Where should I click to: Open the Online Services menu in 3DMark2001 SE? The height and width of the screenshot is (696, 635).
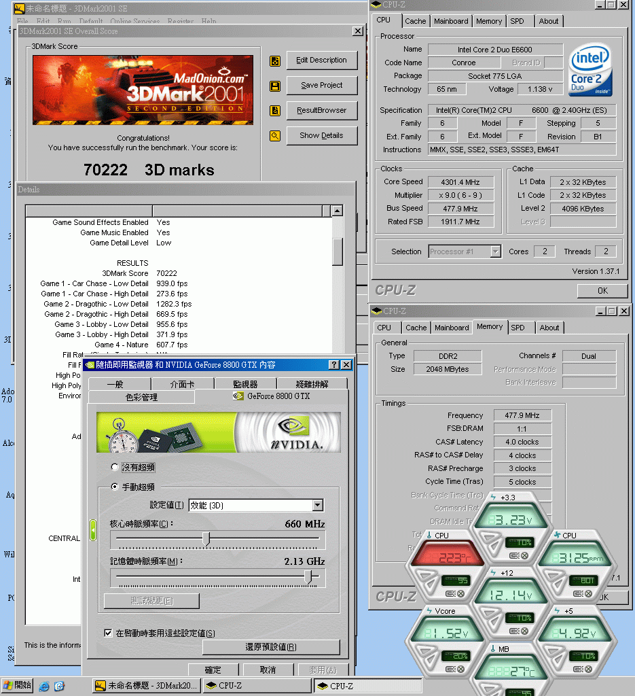134,21
